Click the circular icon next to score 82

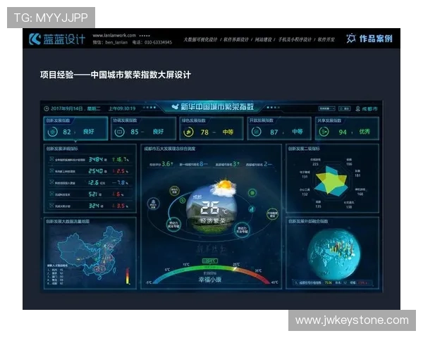click(53, 132)
